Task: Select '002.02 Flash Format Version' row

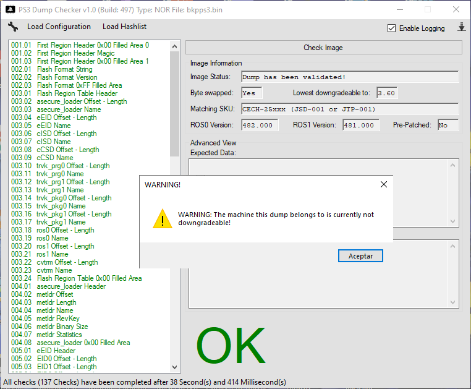Action: click(54, 77)
